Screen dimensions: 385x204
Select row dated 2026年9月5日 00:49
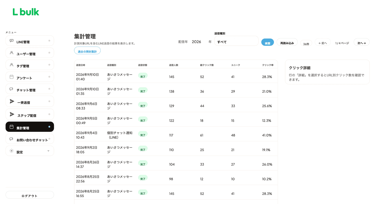point(176,119)
